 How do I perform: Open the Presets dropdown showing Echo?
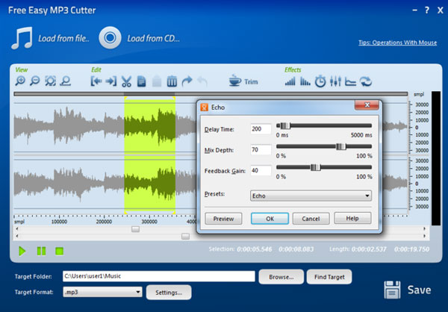(x=311, y=196)
